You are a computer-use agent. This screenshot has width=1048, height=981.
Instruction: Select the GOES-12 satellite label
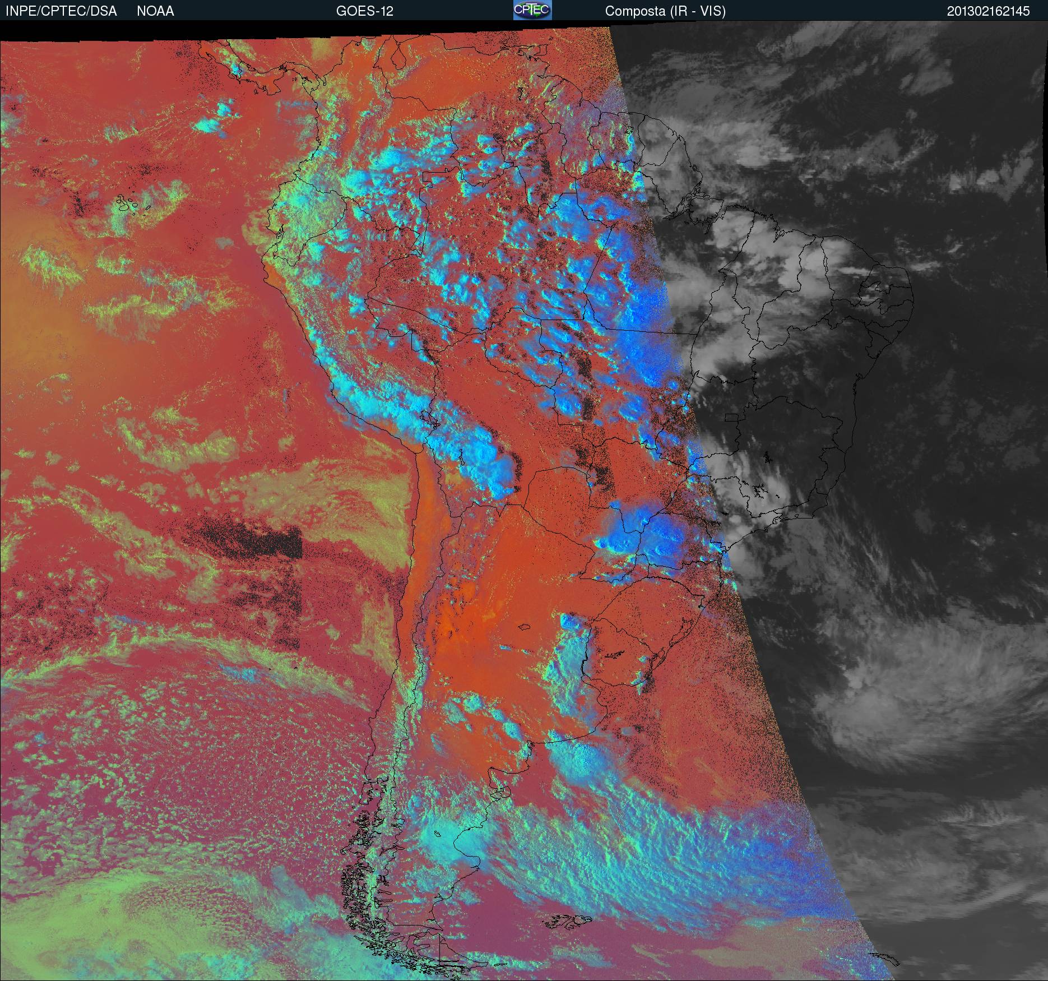pos(364,11)
